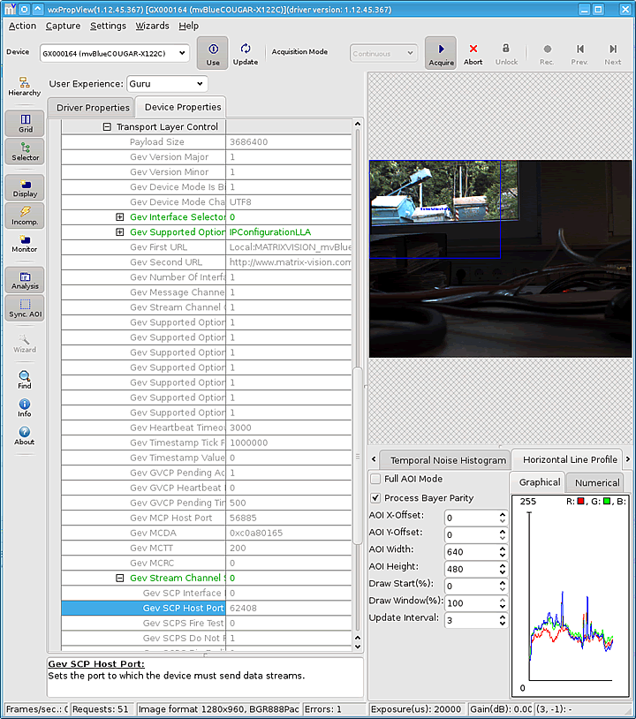636x719 pixels.
Task: Click the Update refresh icon
Action: (245, 49)
